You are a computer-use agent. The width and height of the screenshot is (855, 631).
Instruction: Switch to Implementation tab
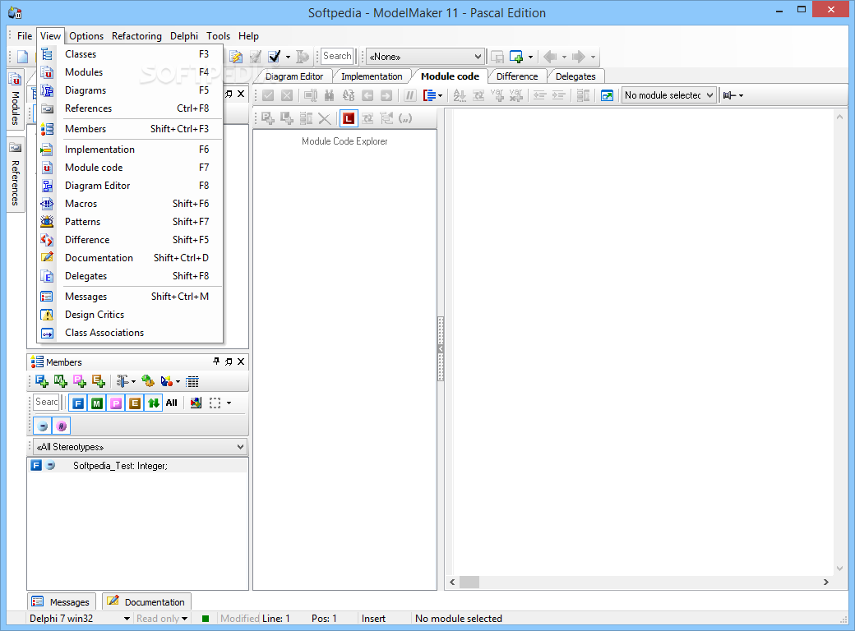[372, 76]
